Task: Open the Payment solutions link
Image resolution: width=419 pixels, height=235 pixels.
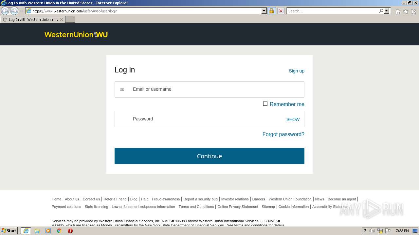Action: click(x=66, y=207)
